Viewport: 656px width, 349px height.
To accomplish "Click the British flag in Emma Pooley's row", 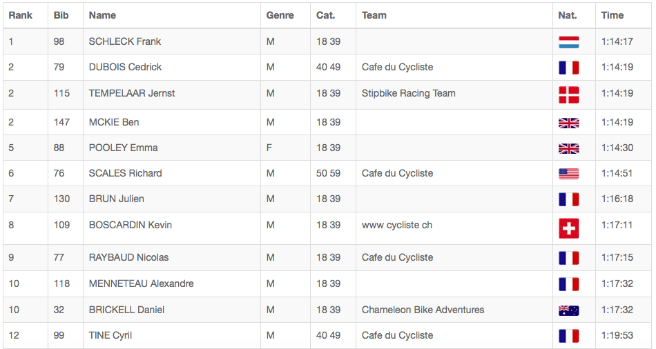I will pos(568,148).
